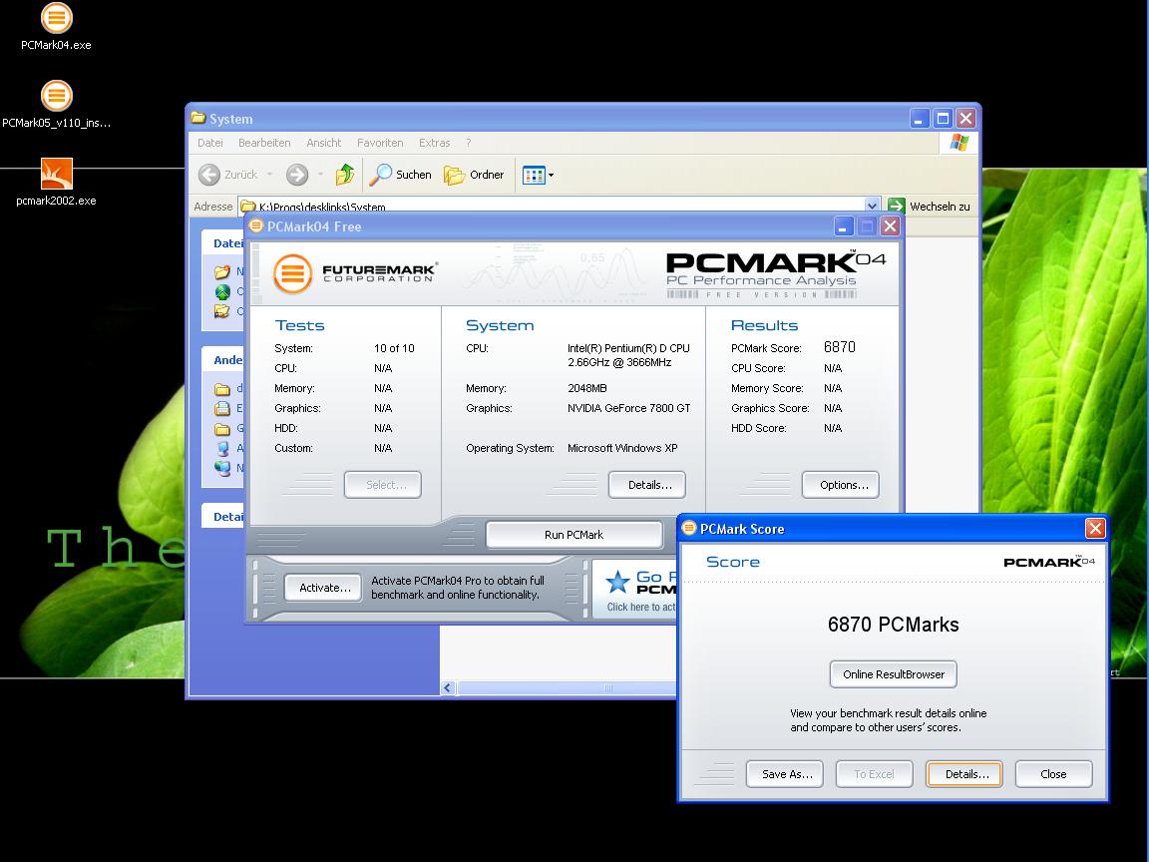Go up one folder level in System window
The width and height of the screenshot is (1149, 862).
[x=344, y=175]
